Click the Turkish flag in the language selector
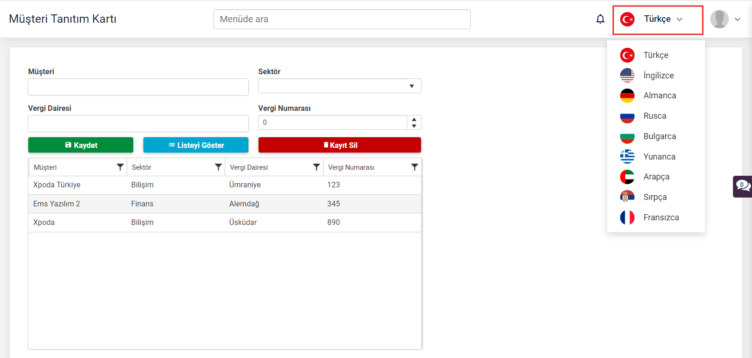Viewport: 752px width, 358px height. 627,19
